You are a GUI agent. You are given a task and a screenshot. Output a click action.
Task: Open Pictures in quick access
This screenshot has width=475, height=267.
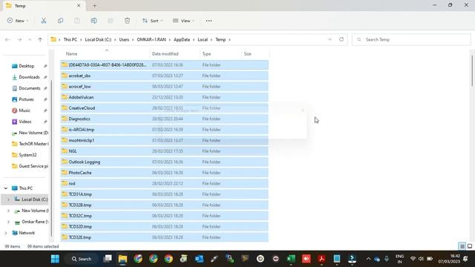coord(26,99)
